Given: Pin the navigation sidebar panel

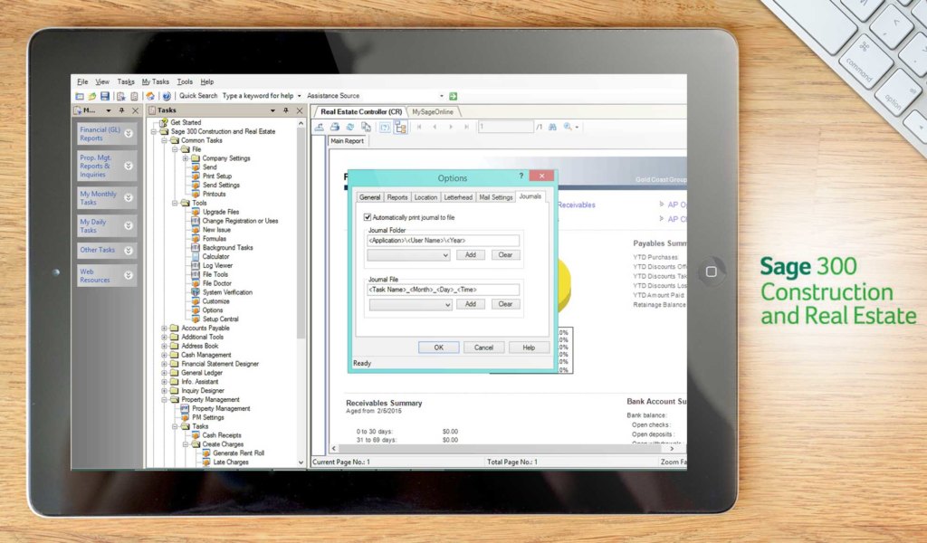Looking at the screenshot, I should (121, 110).
